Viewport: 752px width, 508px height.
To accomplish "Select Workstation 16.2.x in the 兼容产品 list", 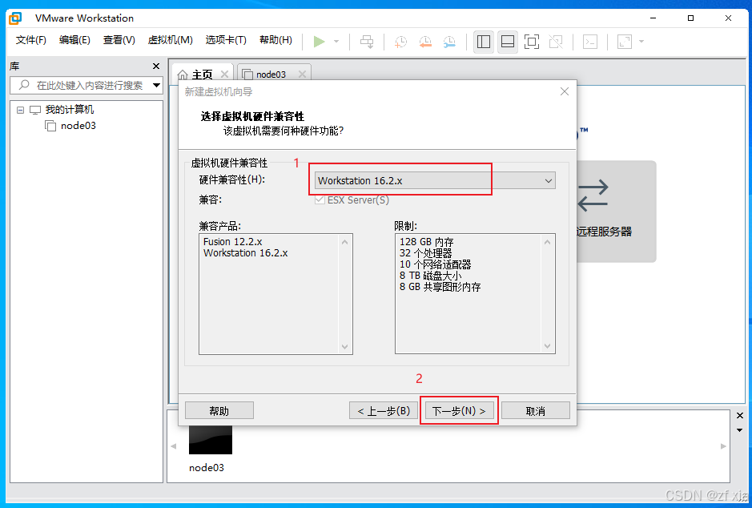I will [x=246, y=253].
